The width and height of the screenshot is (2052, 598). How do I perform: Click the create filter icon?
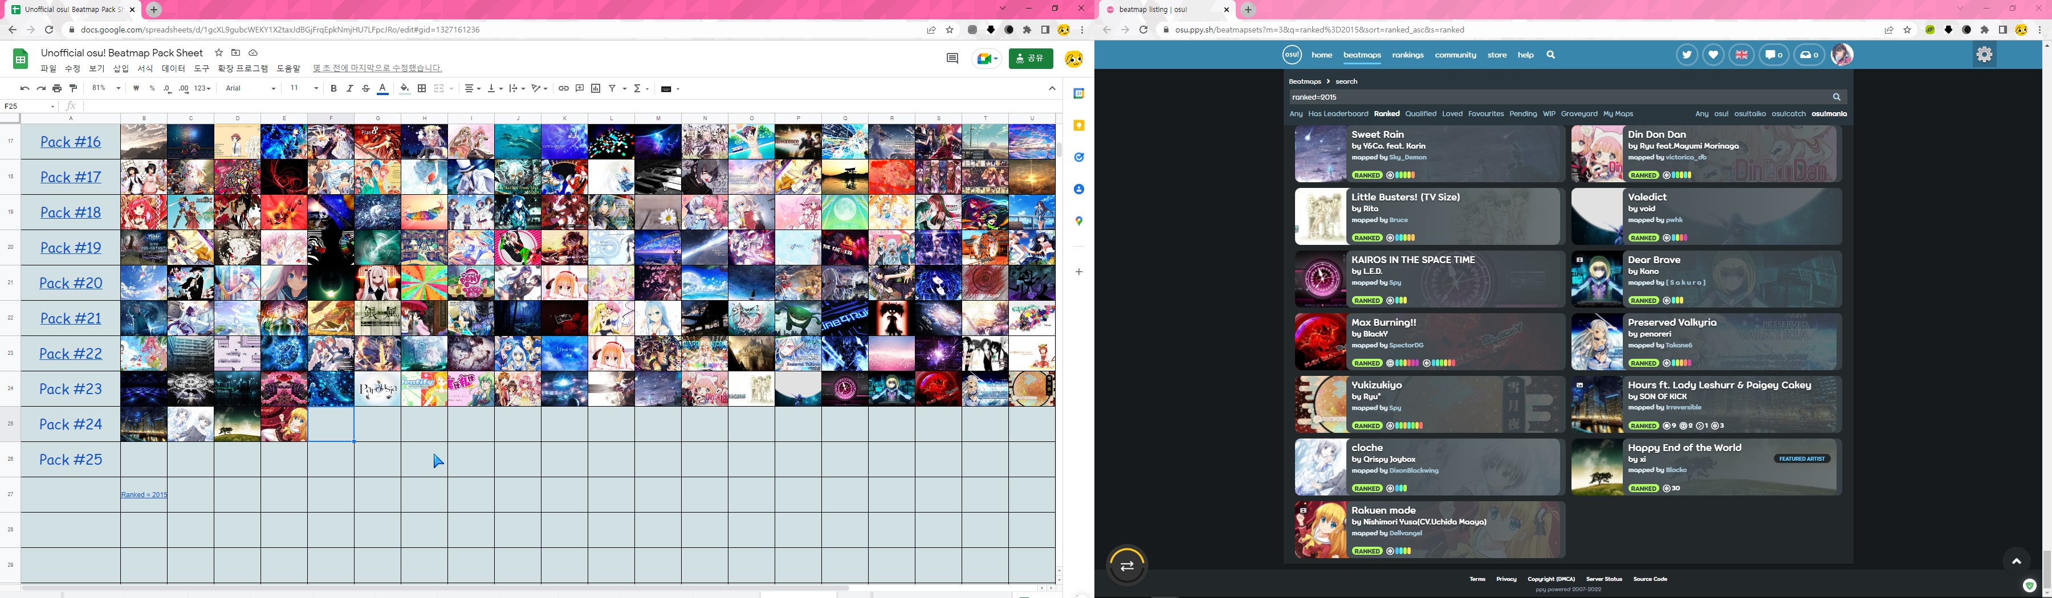(x=613, y=88)
